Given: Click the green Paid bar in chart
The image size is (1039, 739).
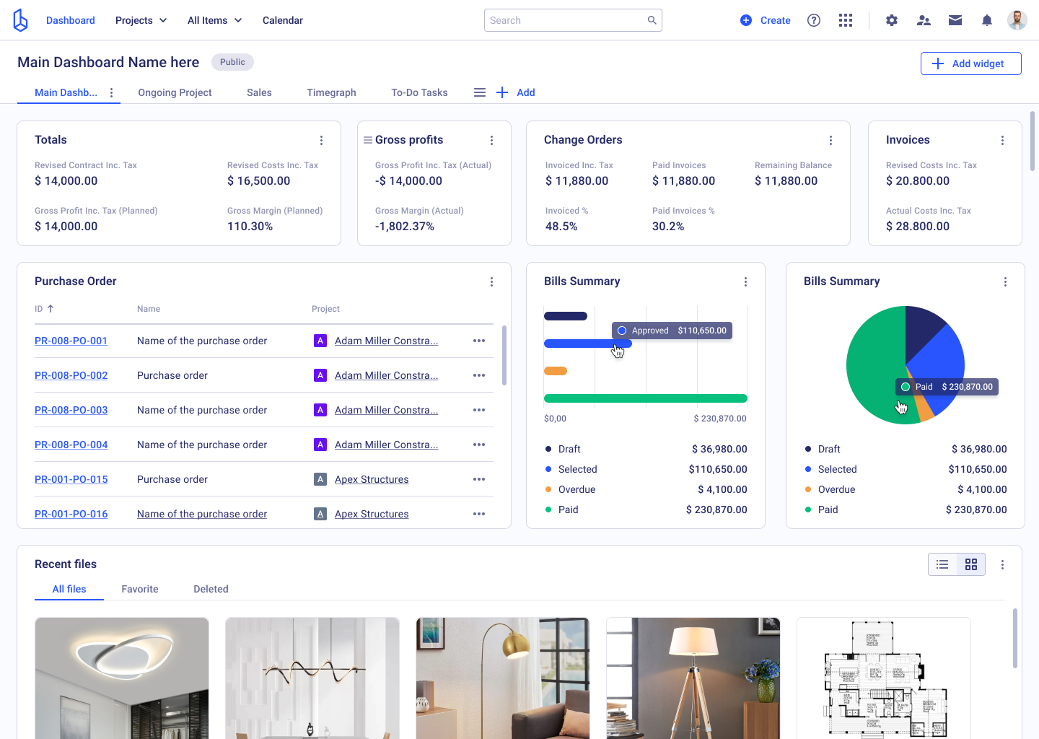Looking at the screenshot, I should pos(646,398).
